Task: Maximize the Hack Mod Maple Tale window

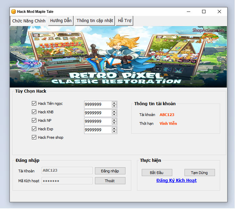Action: (204, 12)
